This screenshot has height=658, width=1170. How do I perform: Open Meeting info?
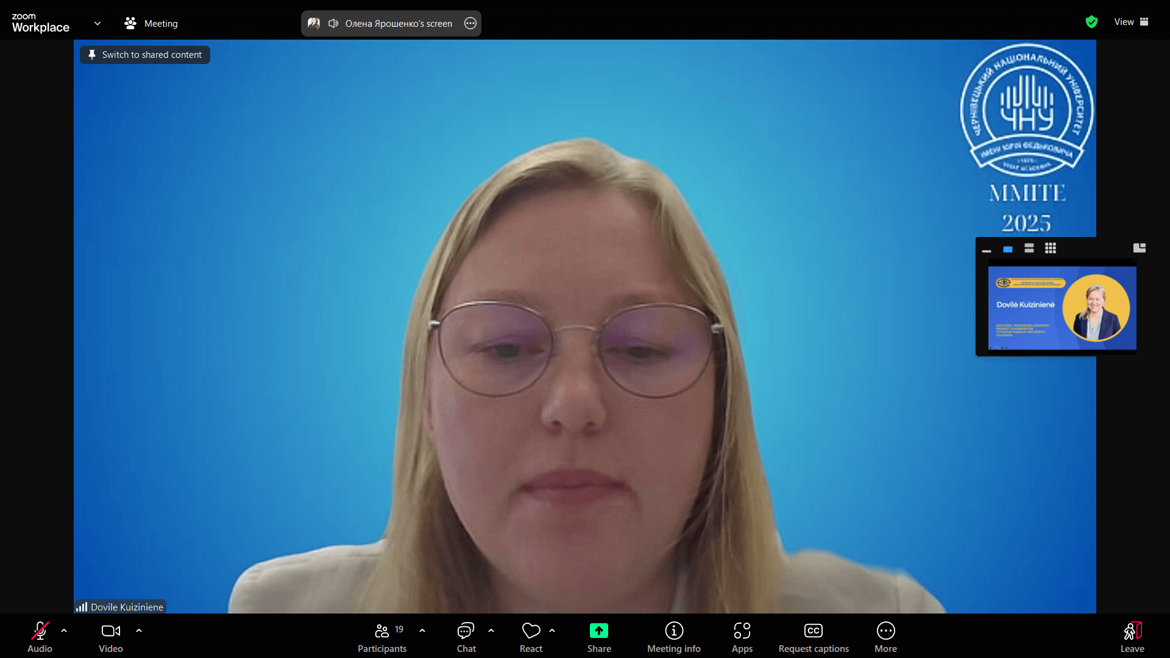pos(674,637)
